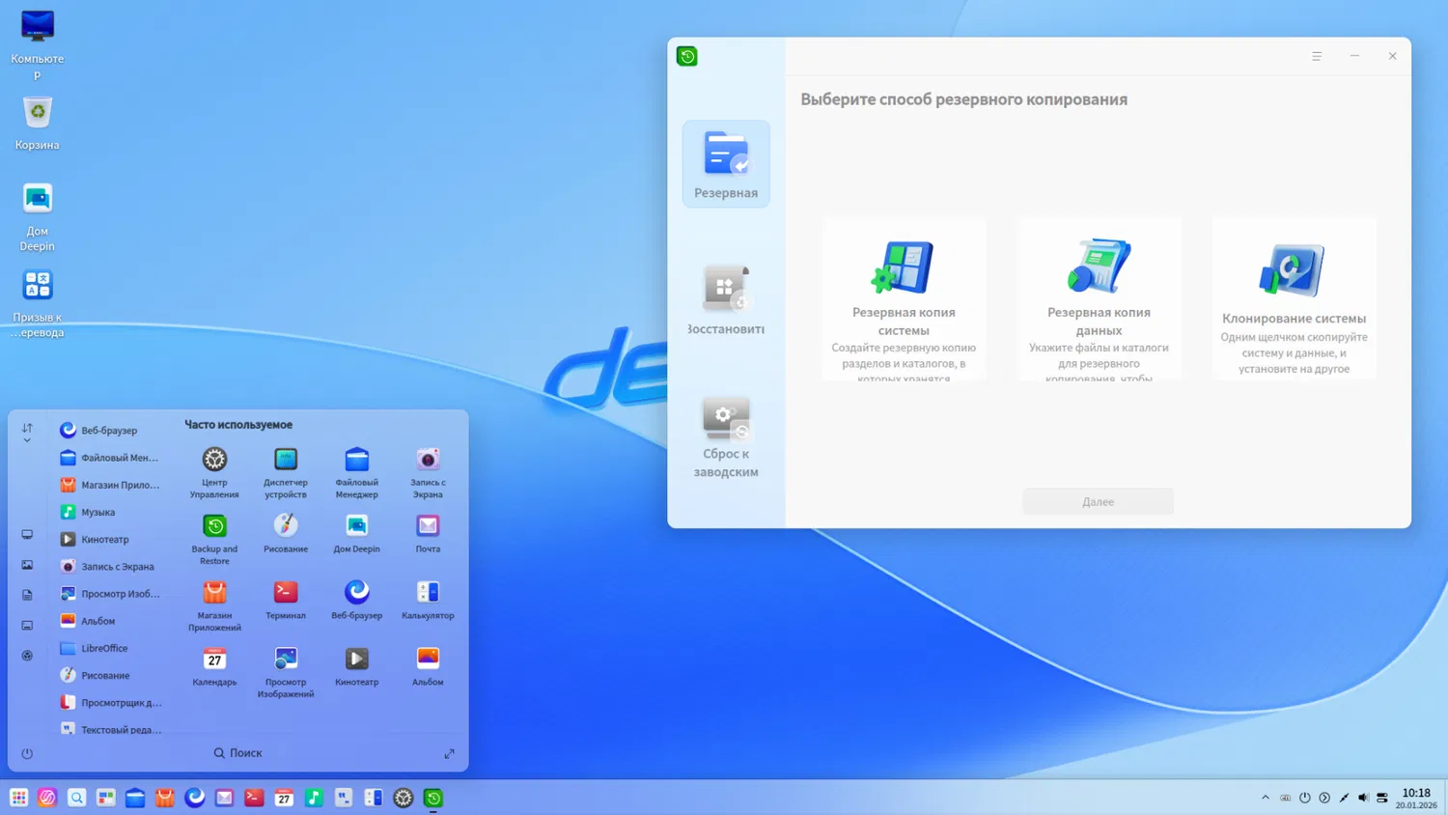Screen dimensions: 1448x815
Task: Open the file manager from the taskbar
Action: click(135, 798)
